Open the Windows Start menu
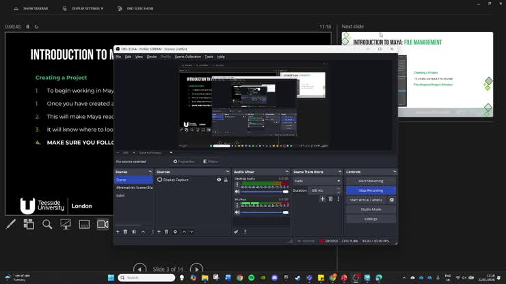 click(111, 278)
